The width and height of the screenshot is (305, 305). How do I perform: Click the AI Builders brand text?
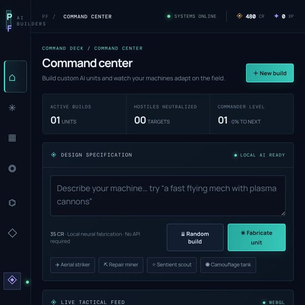click(31, 21)
